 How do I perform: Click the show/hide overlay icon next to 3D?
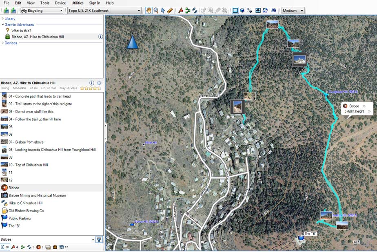tap(249, 11)
